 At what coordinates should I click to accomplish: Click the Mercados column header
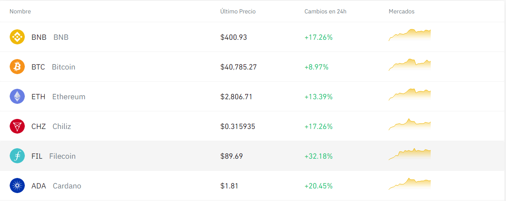coord(402,11)
